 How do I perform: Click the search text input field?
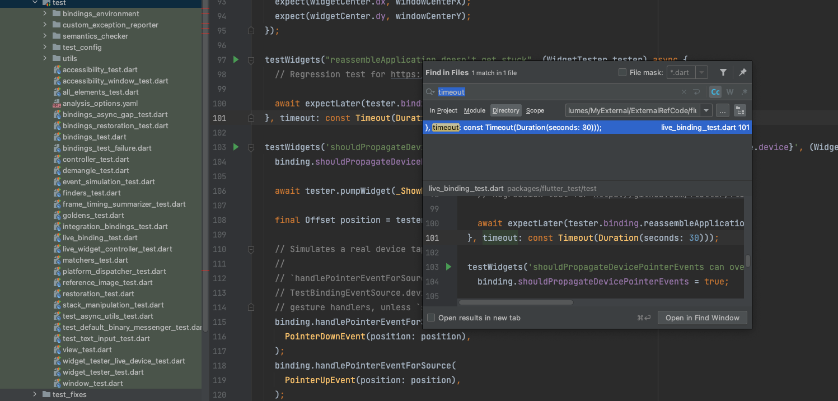coord(557,92)
